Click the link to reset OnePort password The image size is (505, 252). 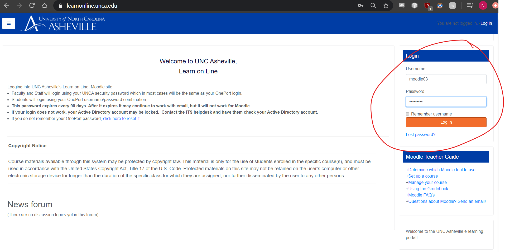(x=121, y=118)
